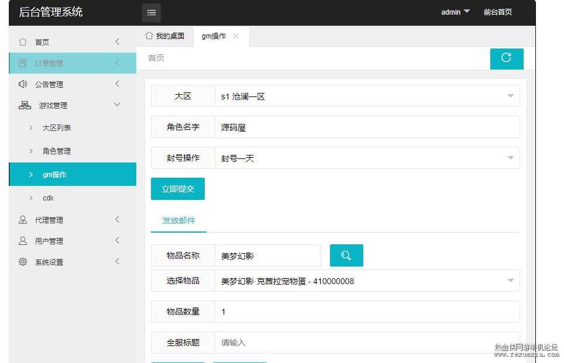Expand the 系统设置 menu chevron
Viewport: 564px width, 363px height.
click(x=117, y=261)
